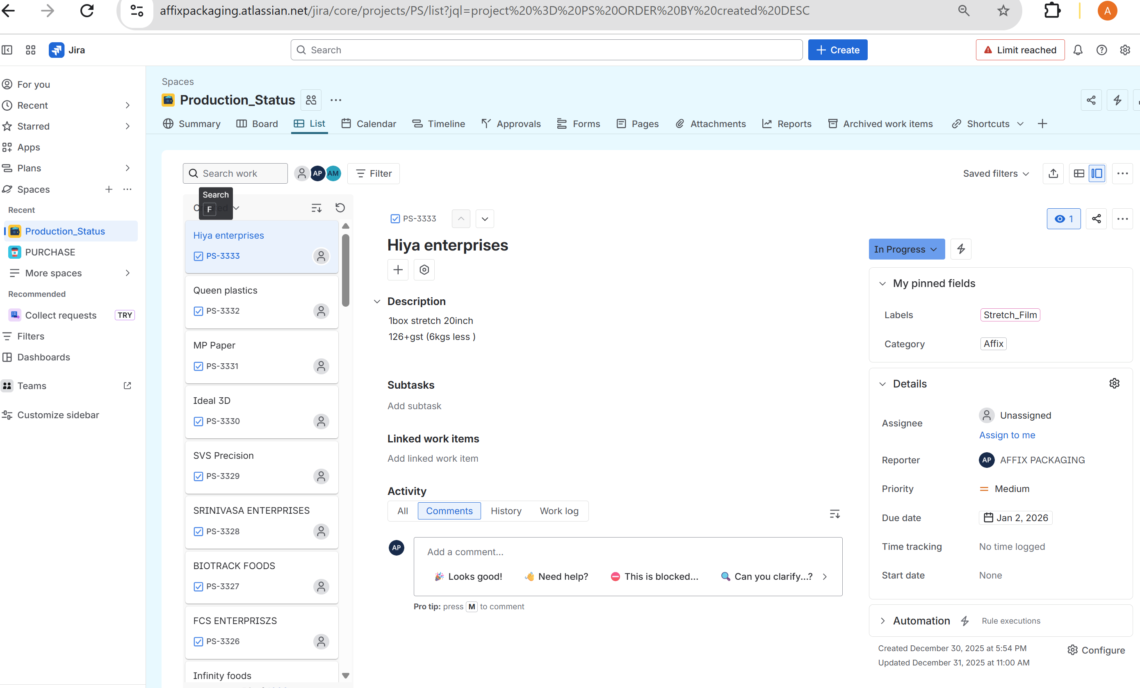Toggle AM avatar filter
1140x688 pixels.
click(x=333, y=173)
